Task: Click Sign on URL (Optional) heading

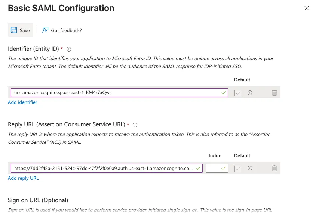Action: click(x=38, y=200)
